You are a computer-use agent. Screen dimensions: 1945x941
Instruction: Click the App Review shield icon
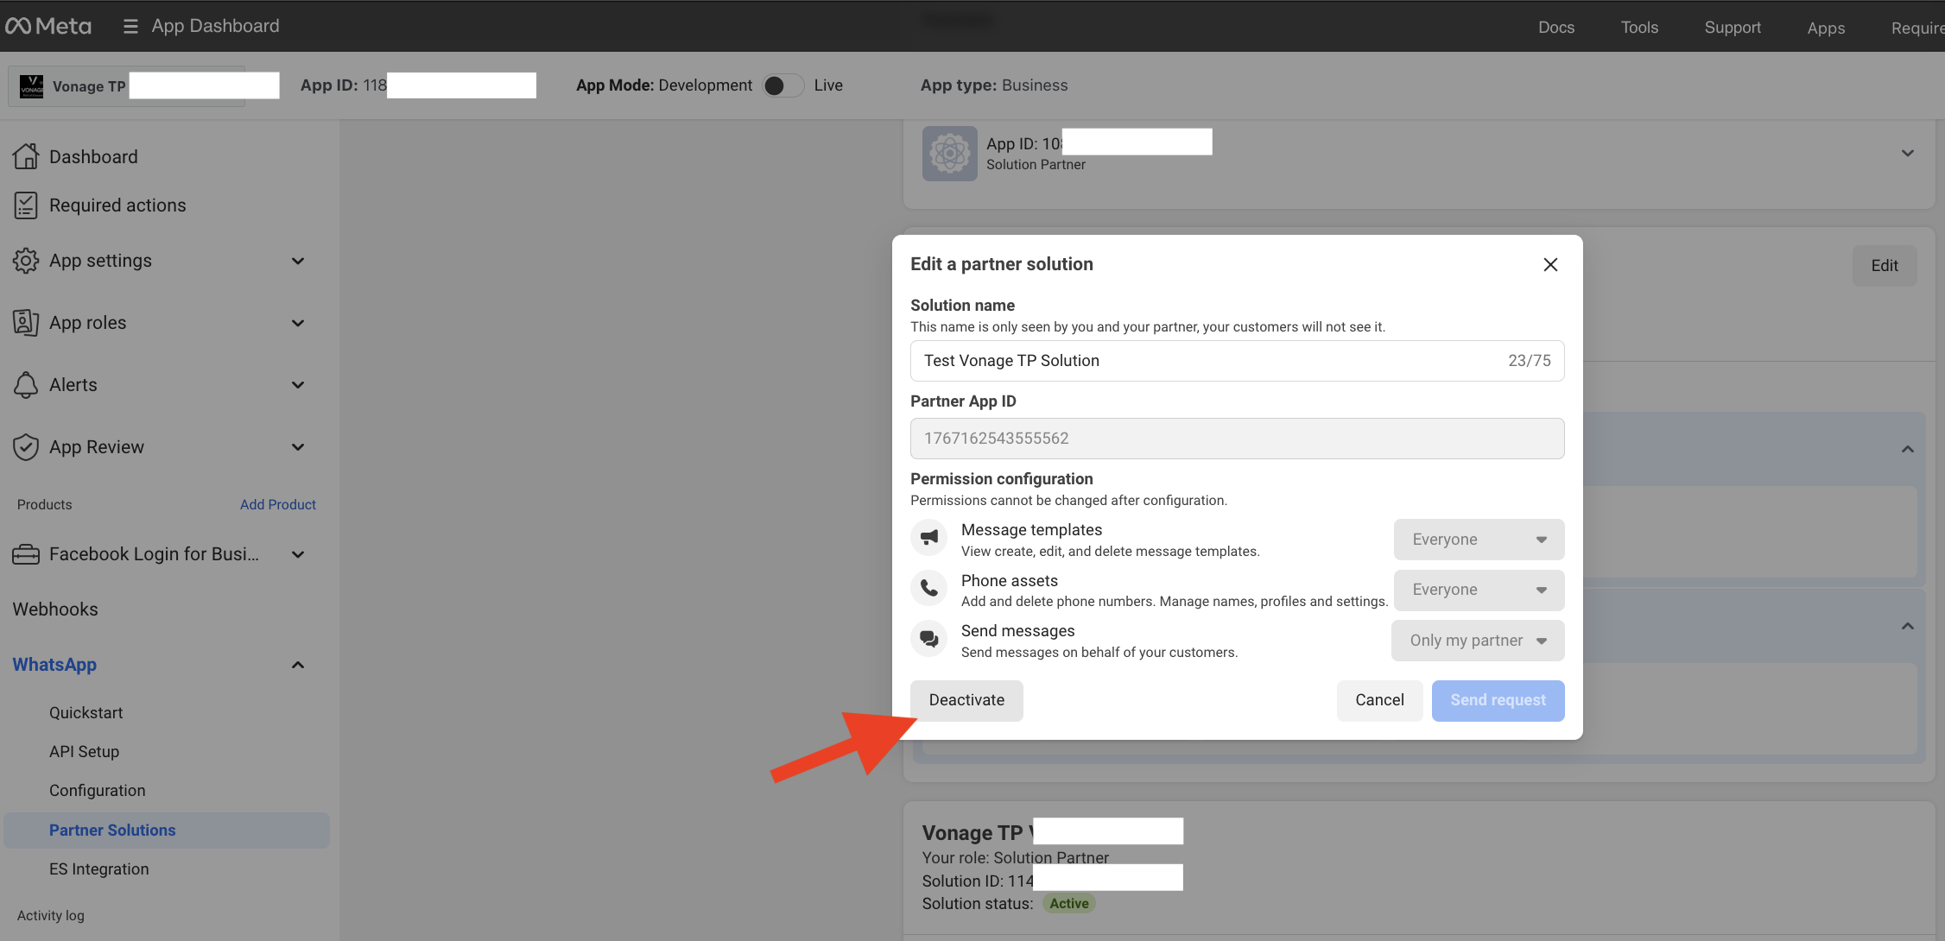pos(26,447)
